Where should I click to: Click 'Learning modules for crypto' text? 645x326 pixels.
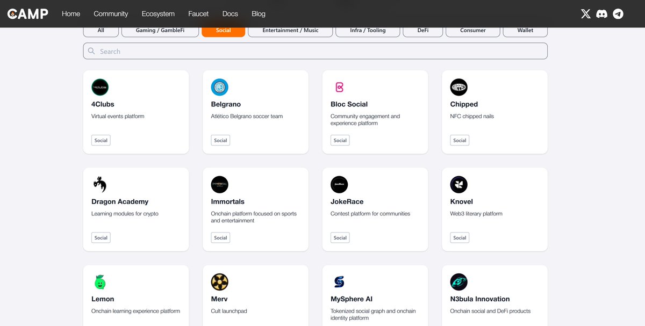click(125, 214)
